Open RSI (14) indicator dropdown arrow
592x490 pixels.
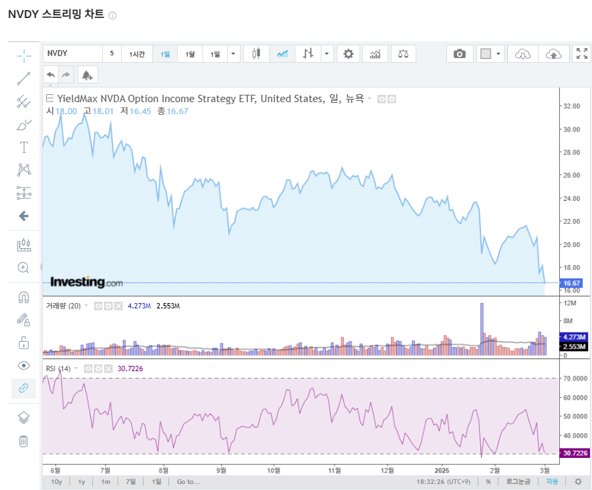[76, 368]
